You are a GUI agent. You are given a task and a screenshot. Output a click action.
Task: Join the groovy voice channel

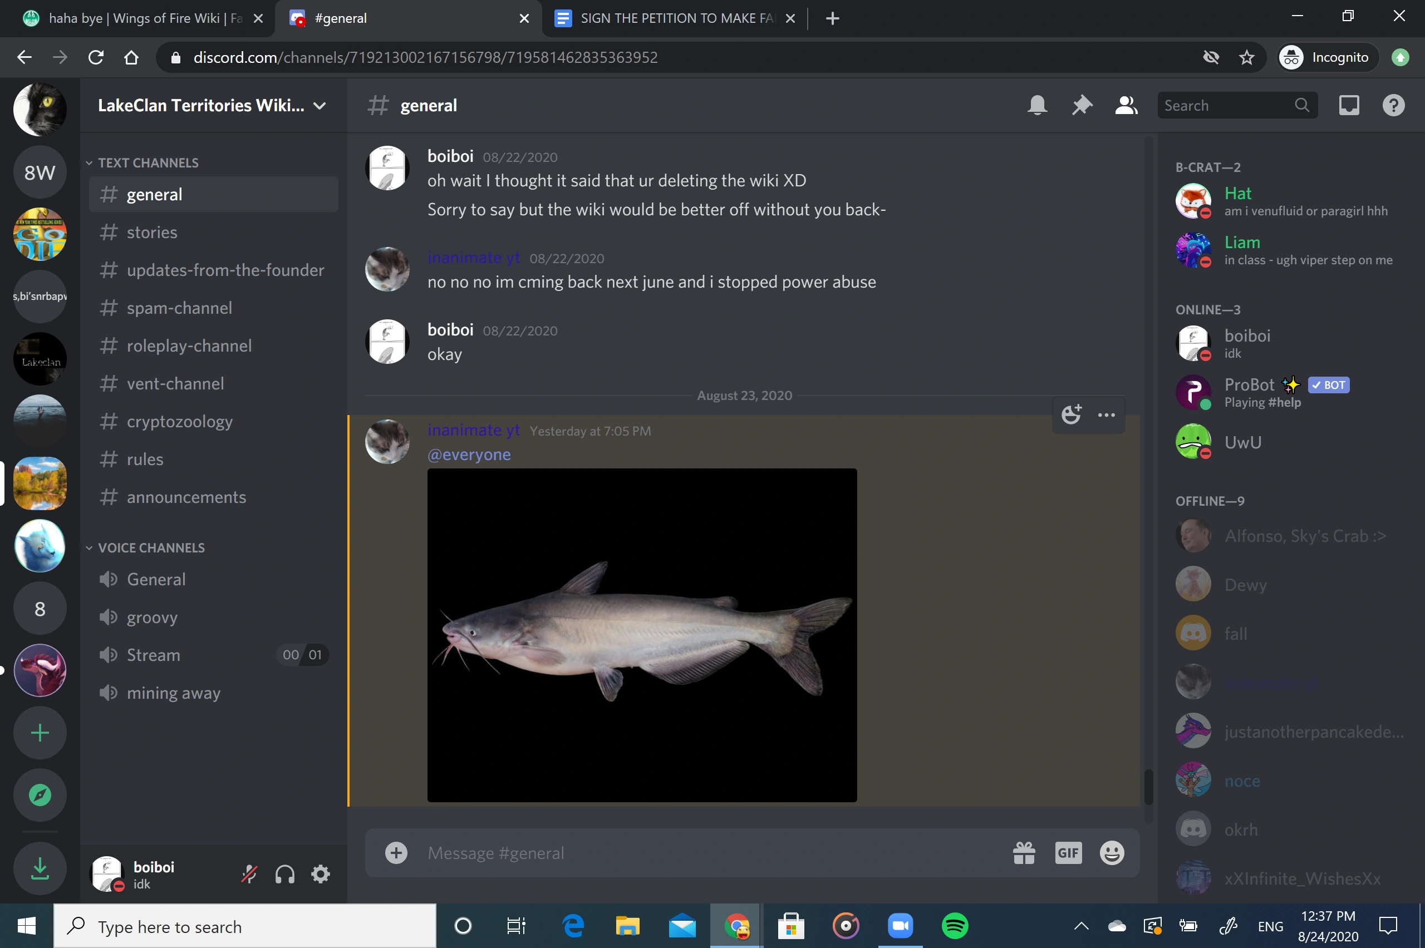click(x=152, y=618)
